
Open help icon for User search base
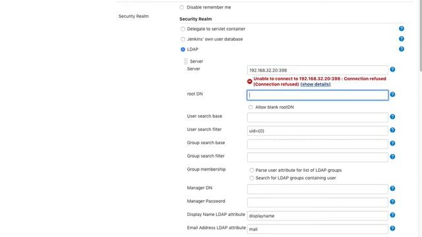[392, 117]
